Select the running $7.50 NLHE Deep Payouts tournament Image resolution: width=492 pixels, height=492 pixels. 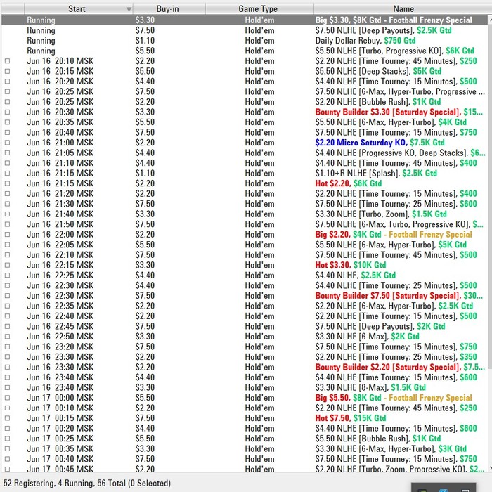pos(245,30)
